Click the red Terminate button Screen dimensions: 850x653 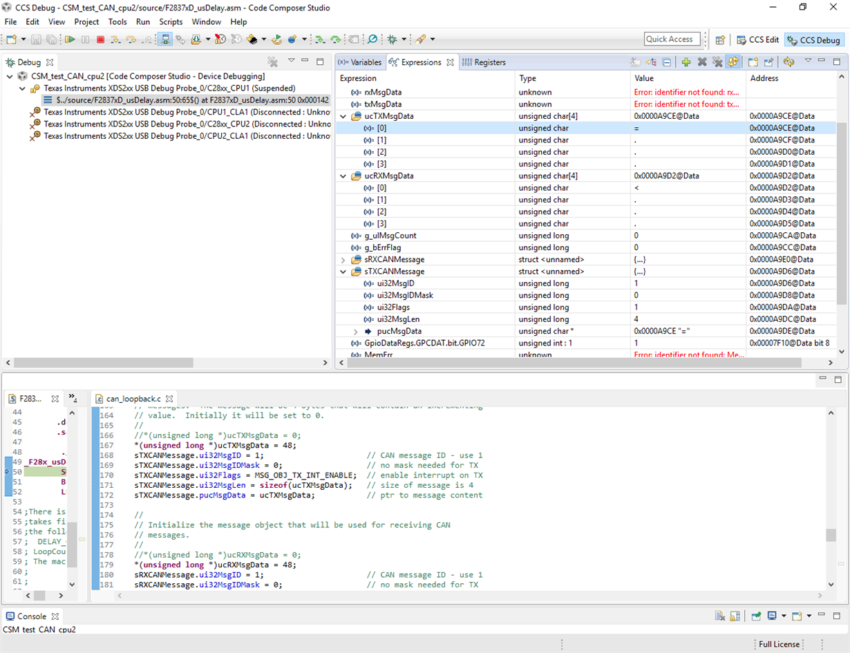(100, 39)
